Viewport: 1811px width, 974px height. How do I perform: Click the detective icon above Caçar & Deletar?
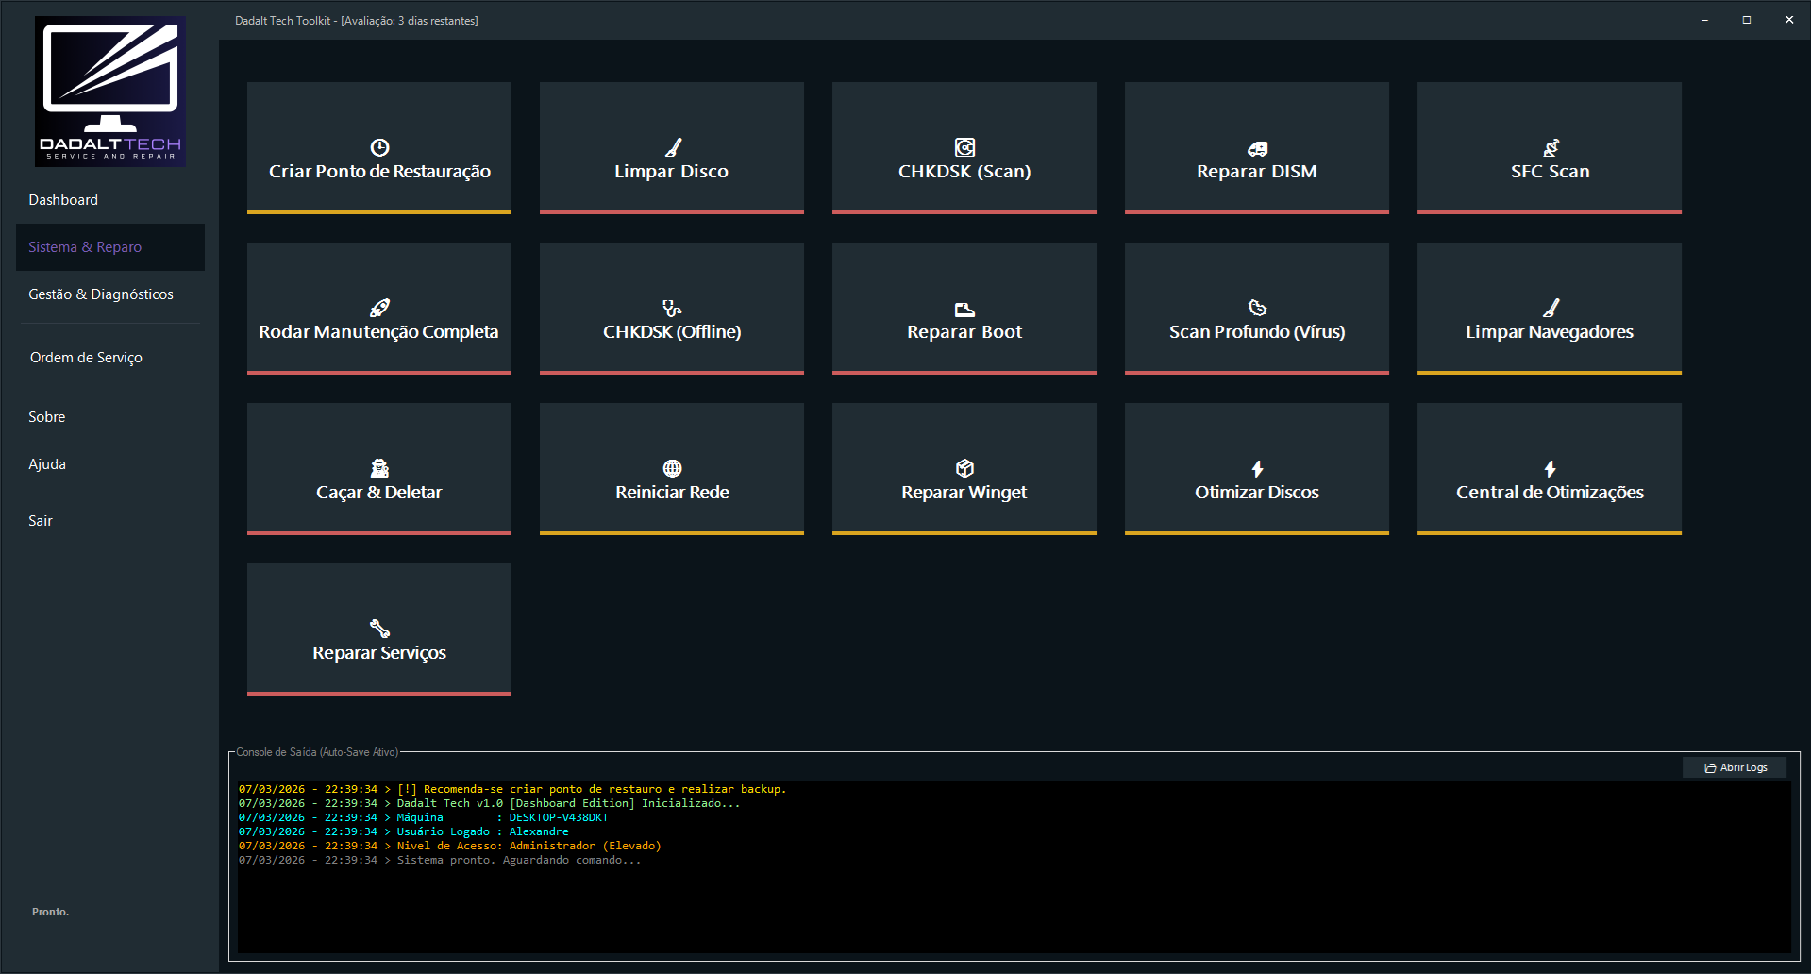point(379,468)
